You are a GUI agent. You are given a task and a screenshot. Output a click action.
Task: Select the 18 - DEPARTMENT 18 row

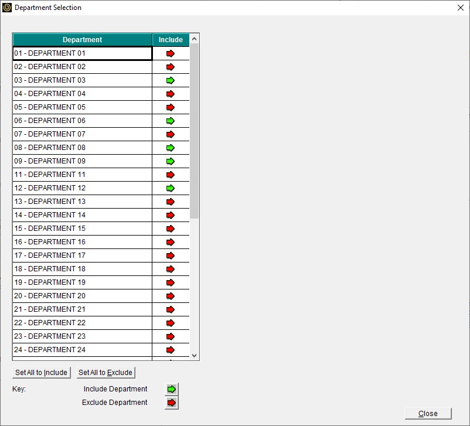(x=83, y=269)
